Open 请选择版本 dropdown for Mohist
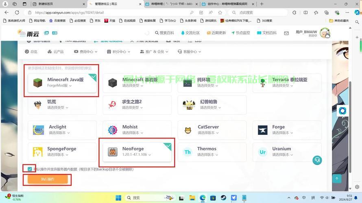This screenshot has height=203, width=362. coord(133,133)
